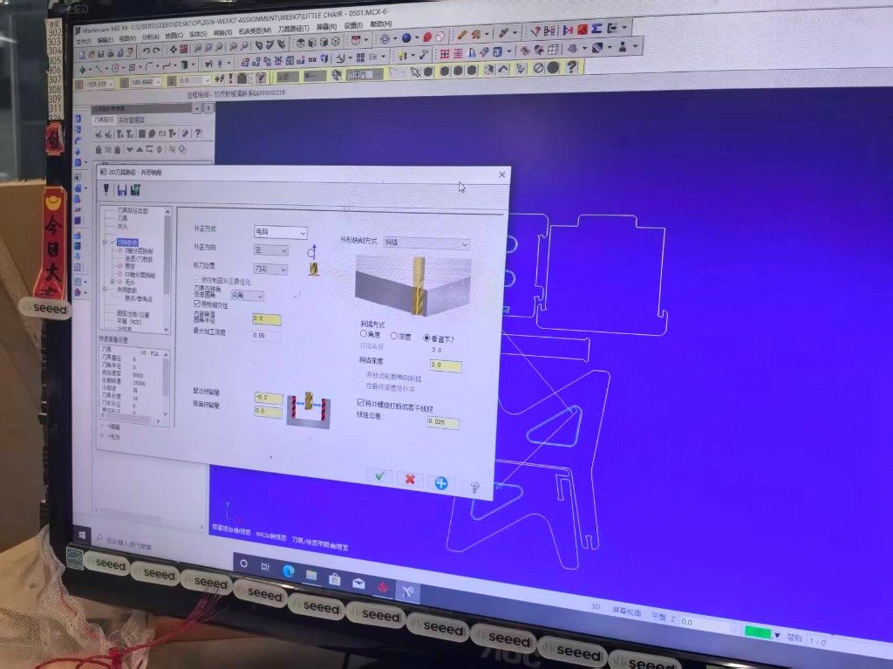The image size is (893, 669).
Task: Click the no-entry circle icon in selection toolbar
Action: [538, 68]
